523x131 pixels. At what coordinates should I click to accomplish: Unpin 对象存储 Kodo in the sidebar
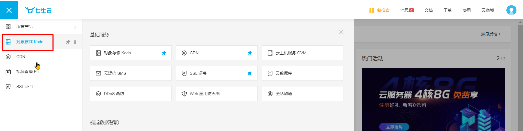[x=68, y=42]
